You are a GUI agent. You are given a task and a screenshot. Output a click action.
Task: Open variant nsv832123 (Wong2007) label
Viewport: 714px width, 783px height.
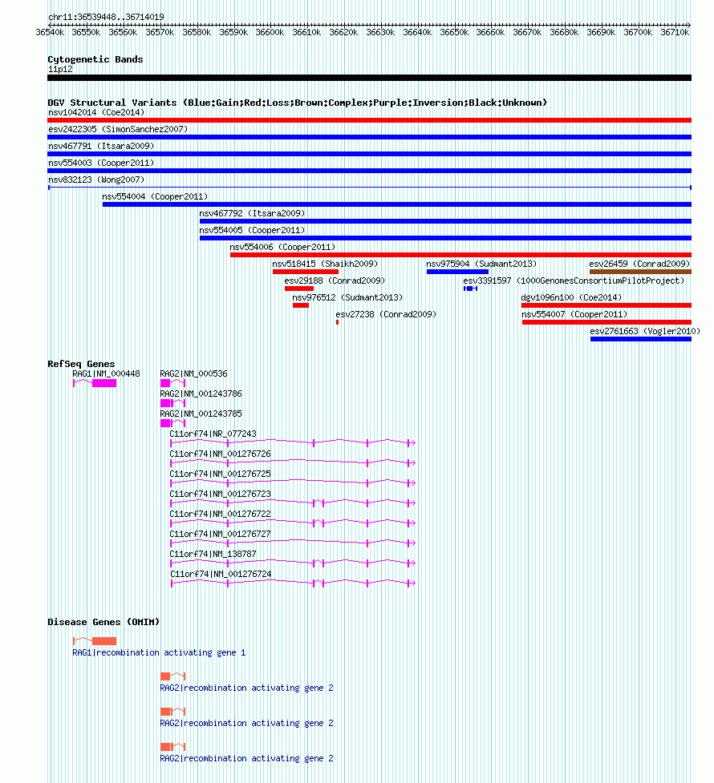(96, 180)
